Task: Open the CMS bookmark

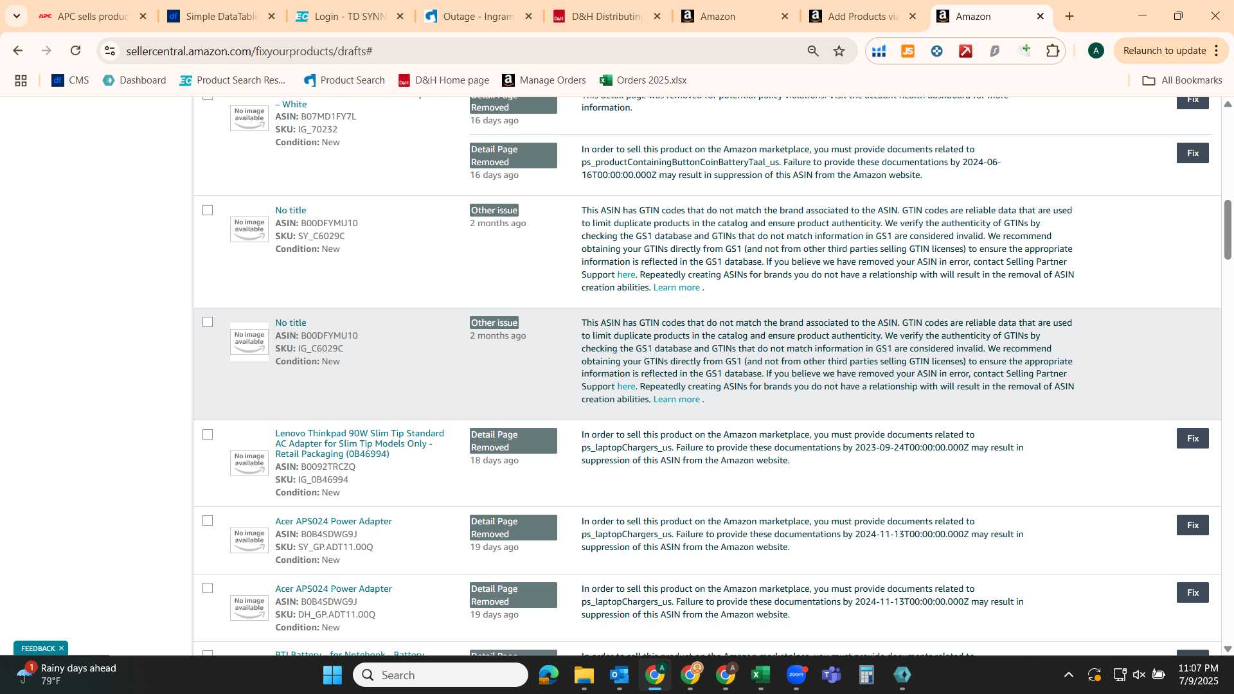Action: point(71,80)
